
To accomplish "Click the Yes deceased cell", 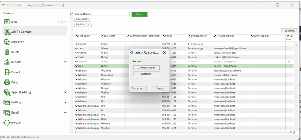I will pos(288,62).
